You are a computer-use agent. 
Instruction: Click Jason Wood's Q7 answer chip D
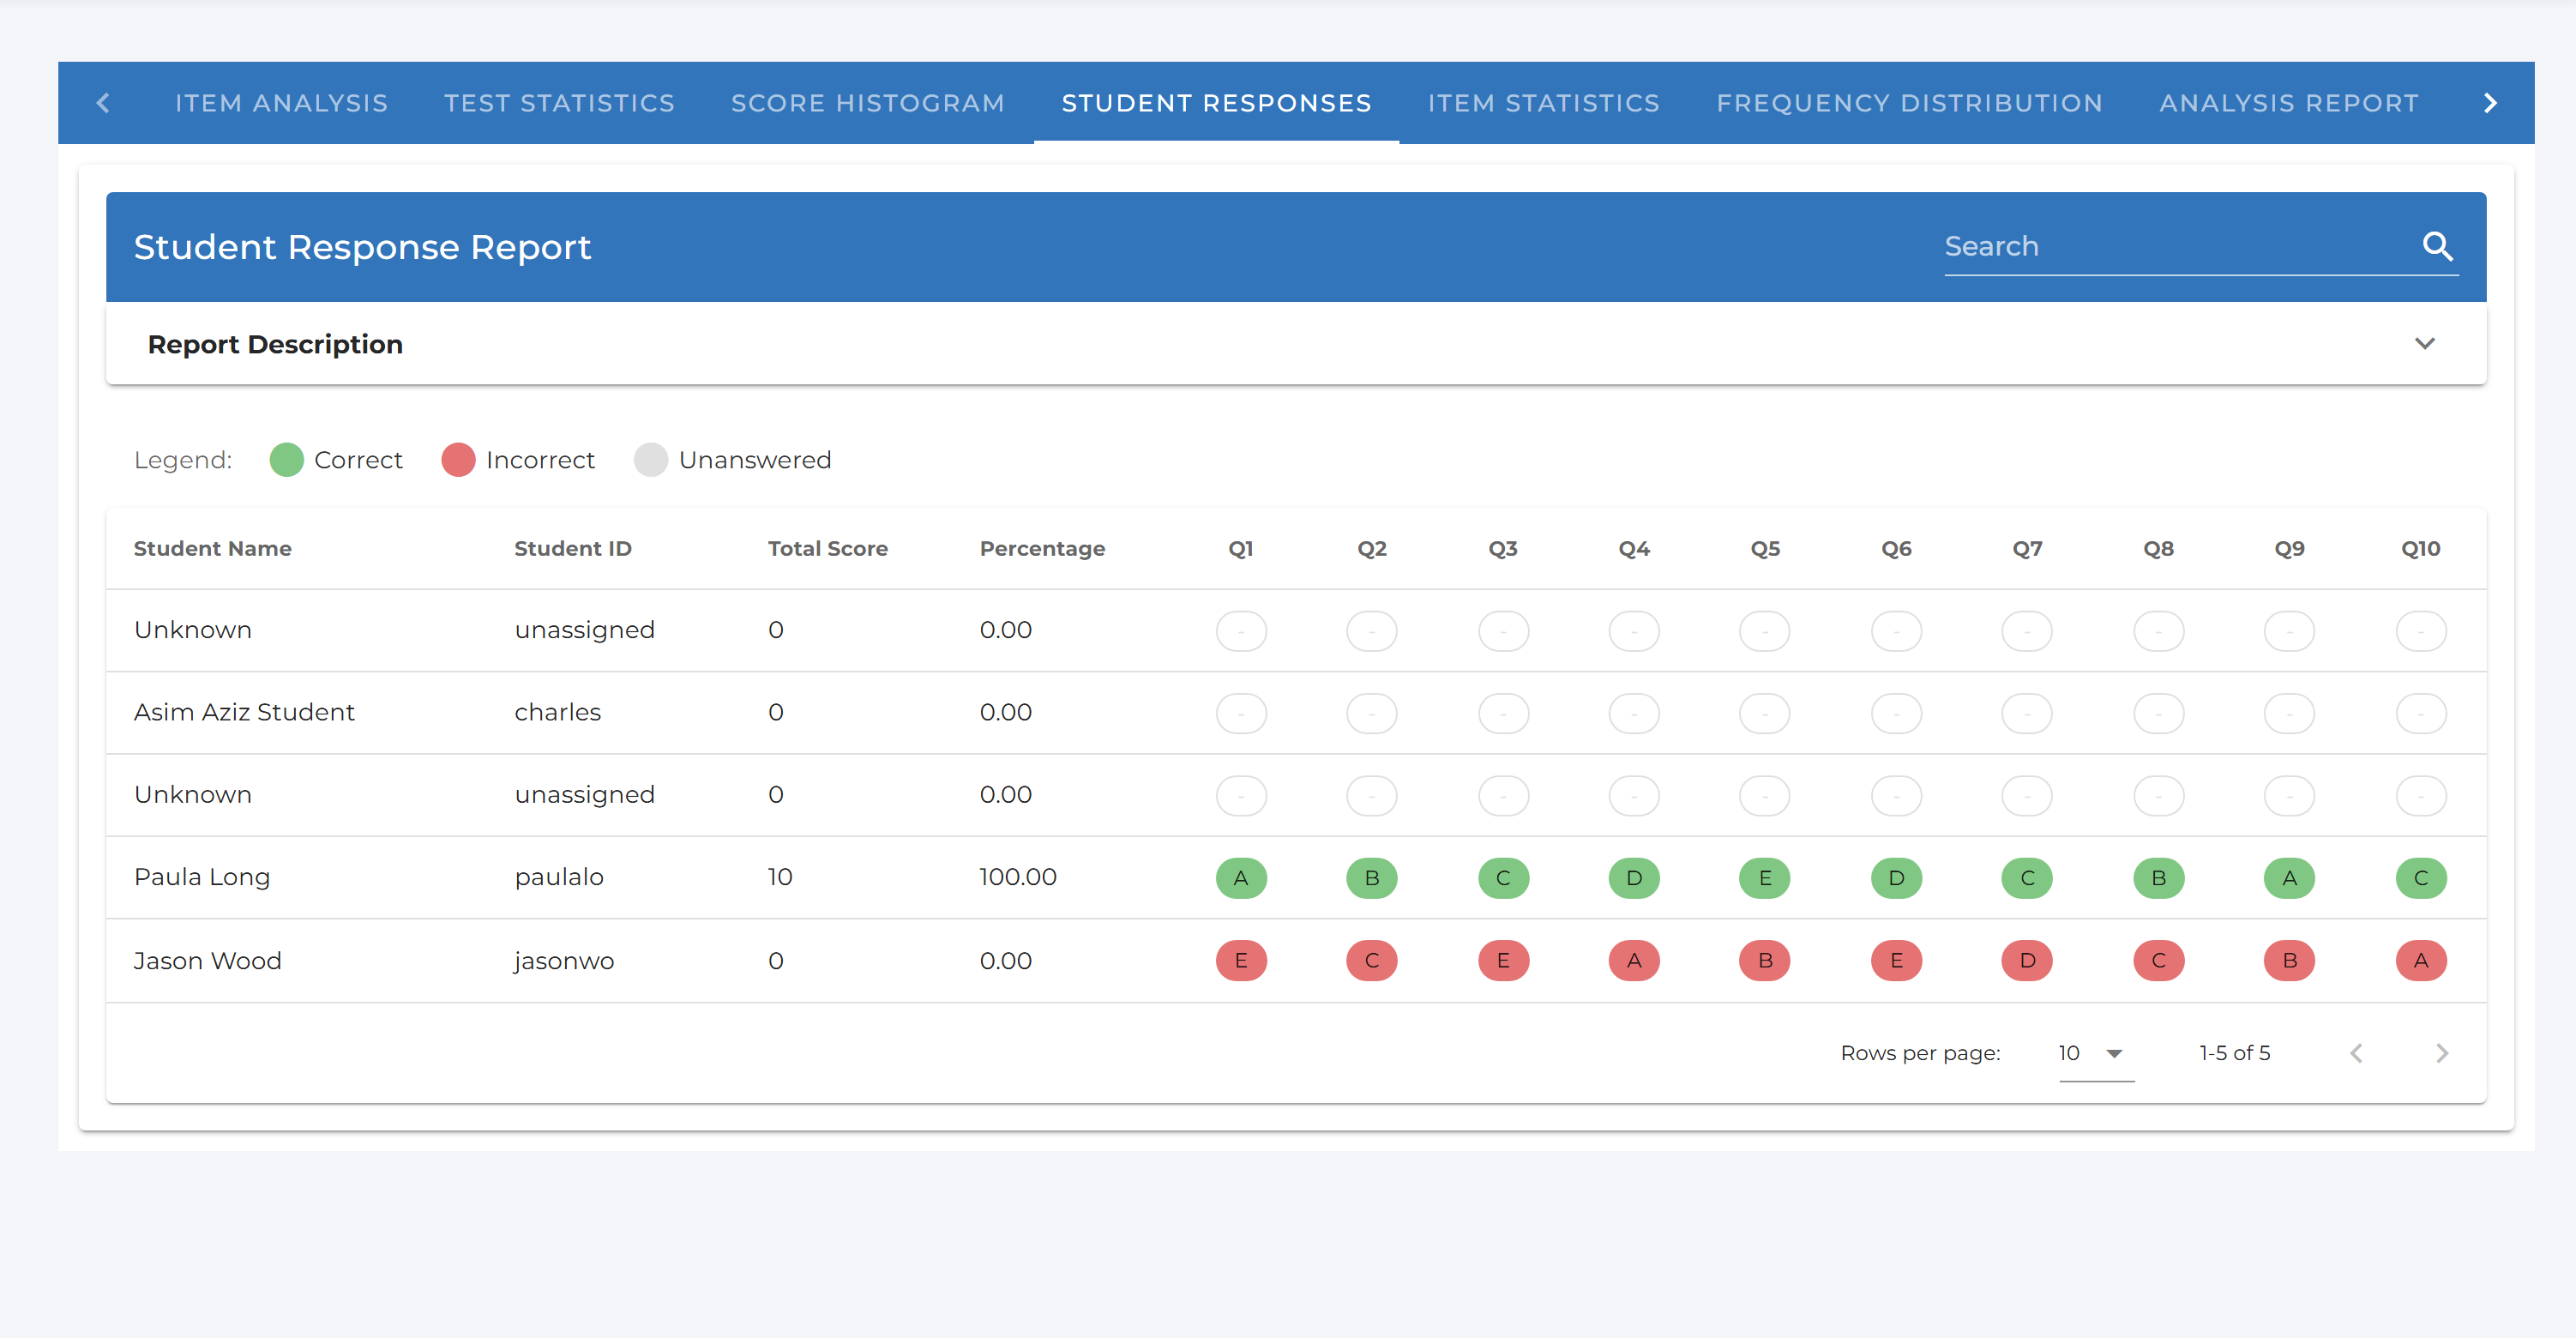point(2027,961)
